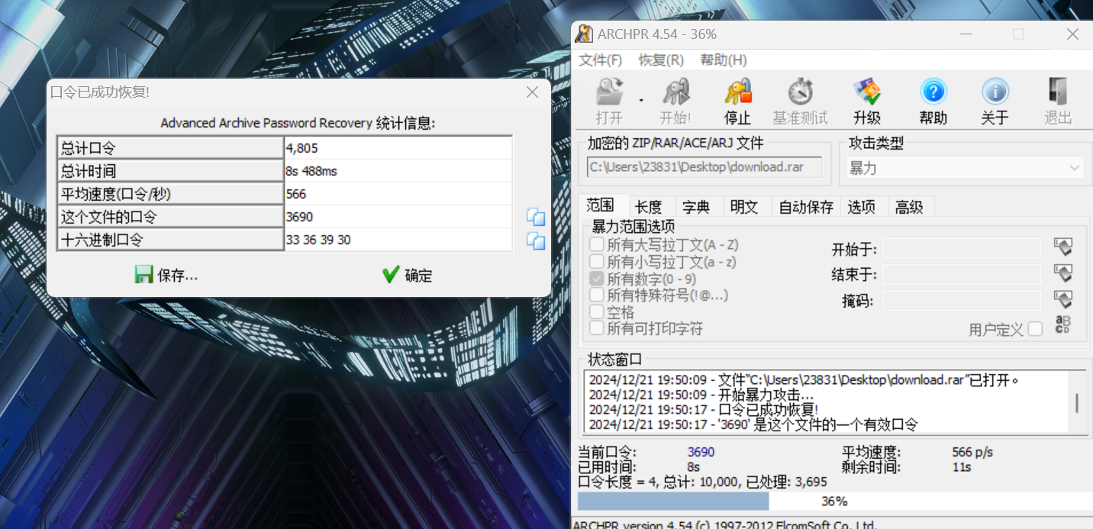Click the 掩码 input field
Viewport: 1093px width, 529px height.
click(x=962, y=301)
